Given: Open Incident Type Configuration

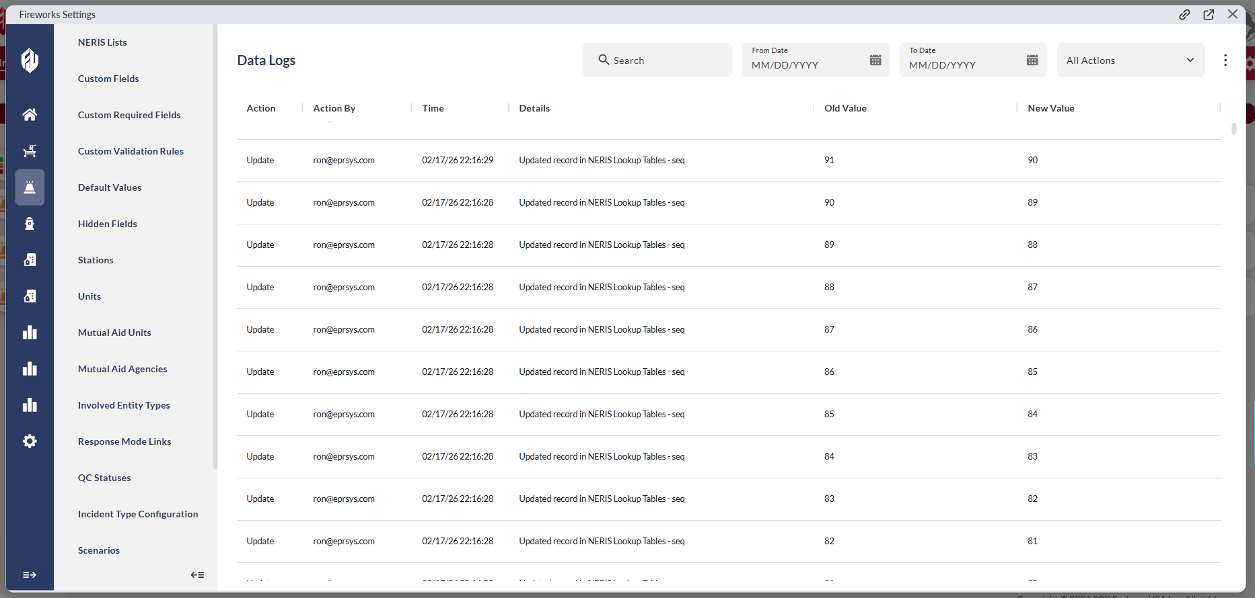Looking at the screenshot, I should click(x=138, y=514).
